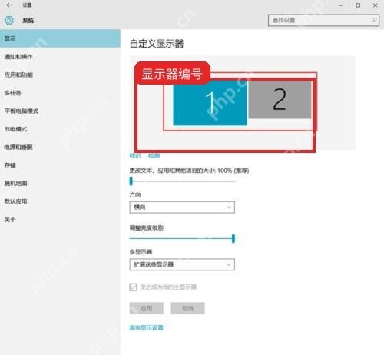Select display monitor 1
The image size is (384, 355).
[x=210, y=103]
